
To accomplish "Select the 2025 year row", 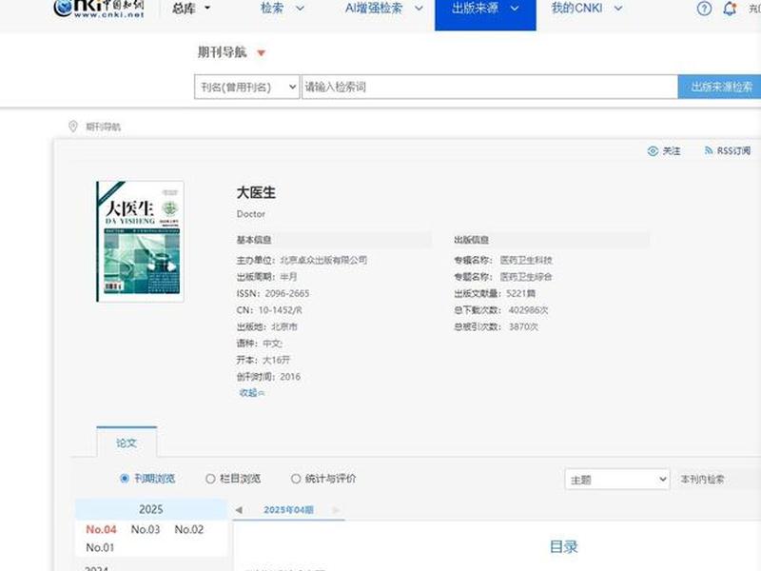I will [x=151, y=509].
